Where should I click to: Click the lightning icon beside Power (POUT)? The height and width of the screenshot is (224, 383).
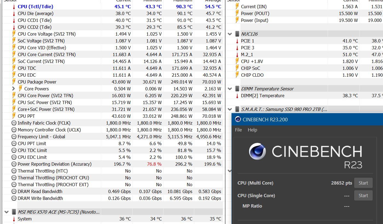[237, 13]
